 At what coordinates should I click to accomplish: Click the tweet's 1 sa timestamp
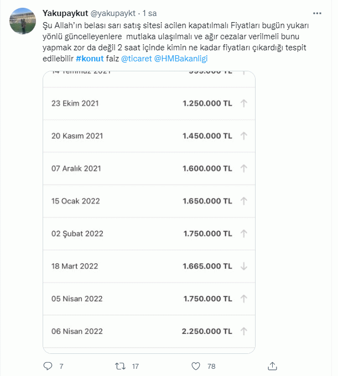[148, 13]
